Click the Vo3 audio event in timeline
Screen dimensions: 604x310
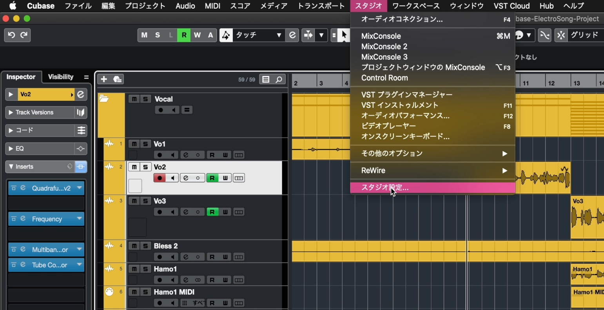click(x=587, y=218)
